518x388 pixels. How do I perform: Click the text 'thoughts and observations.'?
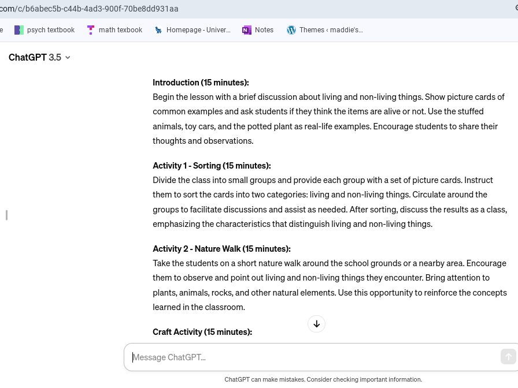coord(203,141)
